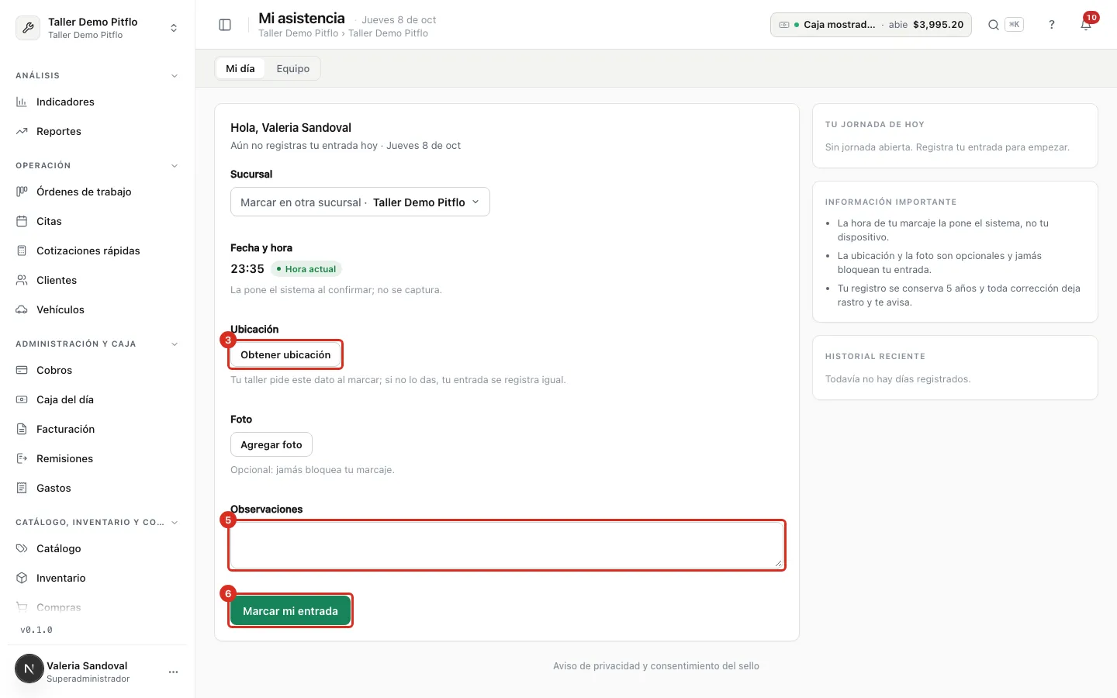Image resolution: width=1117 pixels, height=698 pixels.
Task: Open workshop switcher Taller Demo Pitflo
Action: (x=98, y=28)
